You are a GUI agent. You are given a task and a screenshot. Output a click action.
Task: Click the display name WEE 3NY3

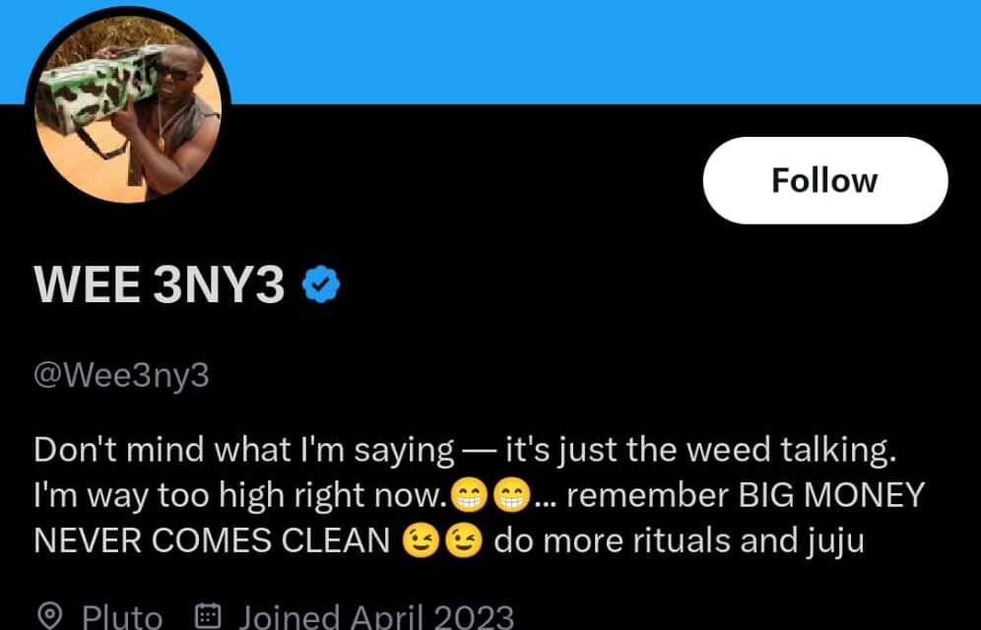160,286
